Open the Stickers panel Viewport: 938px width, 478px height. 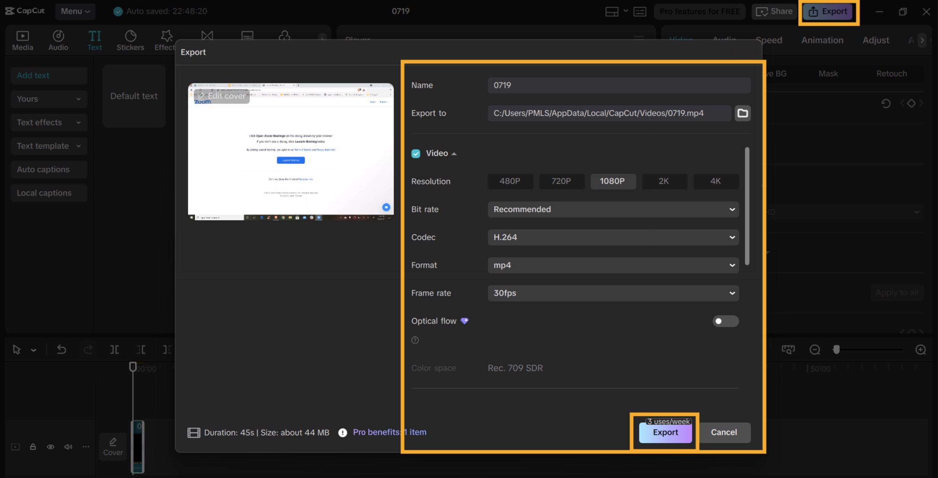[130, 40]
